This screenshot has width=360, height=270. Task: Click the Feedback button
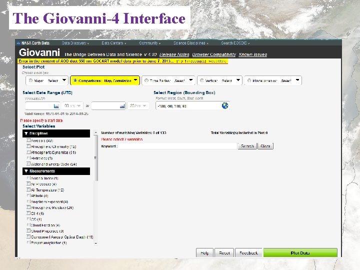point(248,253)
